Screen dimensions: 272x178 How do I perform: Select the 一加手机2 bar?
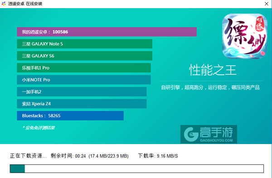(x=82, y=91)
